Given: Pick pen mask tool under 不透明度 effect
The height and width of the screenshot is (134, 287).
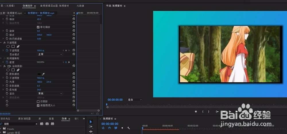Looking at the screenshot, I should tap(18, 46).
